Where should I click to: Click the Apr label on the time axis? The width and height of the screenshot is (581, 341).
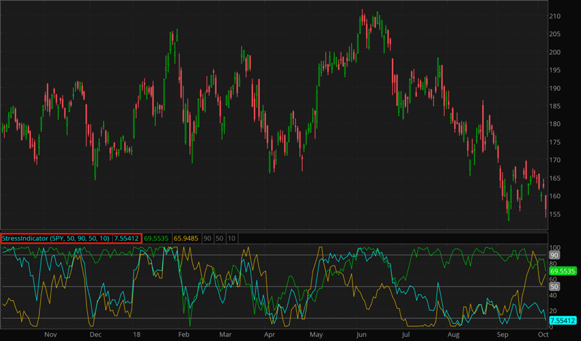tap(269, 335)
